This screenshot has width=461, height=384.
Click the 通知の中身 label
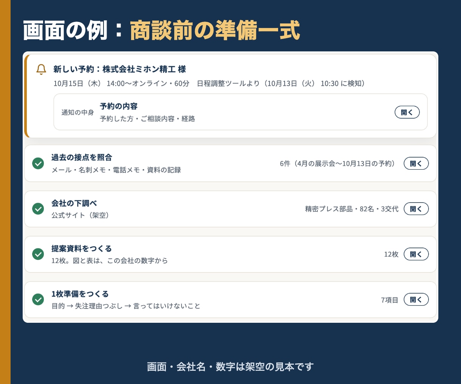click(x=77, y=112)
